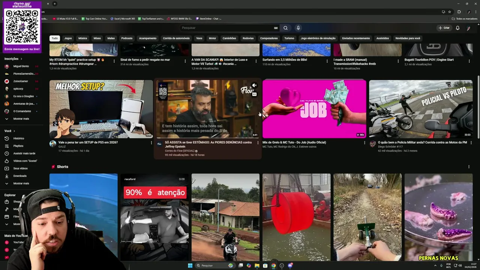Open options for 'Vale a pena ter um SETUP de PS5' video
The height and width of the screenshot is (270, 480).
(x=151, y=142)
